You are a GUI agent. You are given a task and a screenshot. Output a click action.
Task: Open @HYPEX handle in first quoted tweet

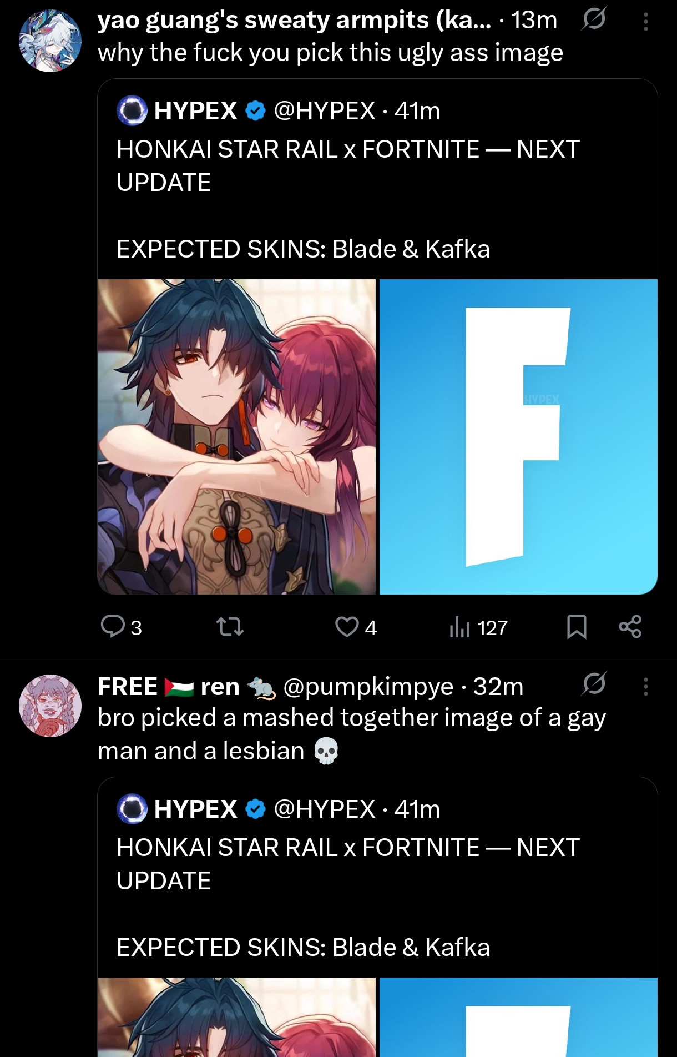pos(325,110)
